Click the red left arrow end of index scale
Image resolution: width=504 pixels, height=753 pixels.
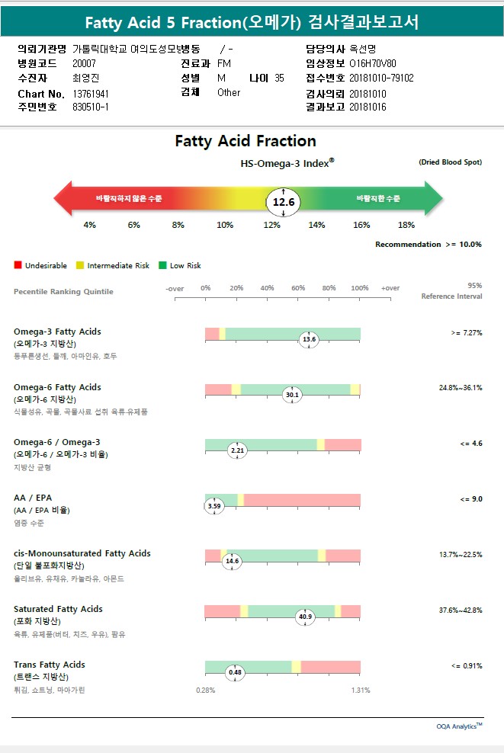61,198
